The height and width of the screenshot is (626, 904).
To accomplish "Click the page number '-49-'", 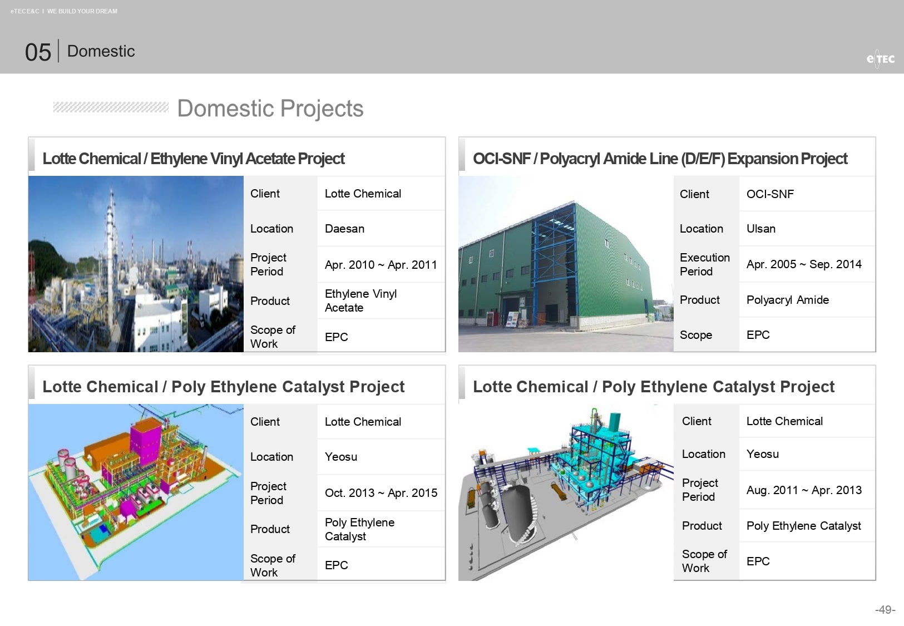I will (885, 610).
